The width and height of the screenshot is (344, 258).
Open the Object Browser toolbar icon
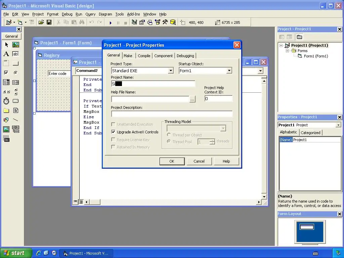[x=158, y=22]
